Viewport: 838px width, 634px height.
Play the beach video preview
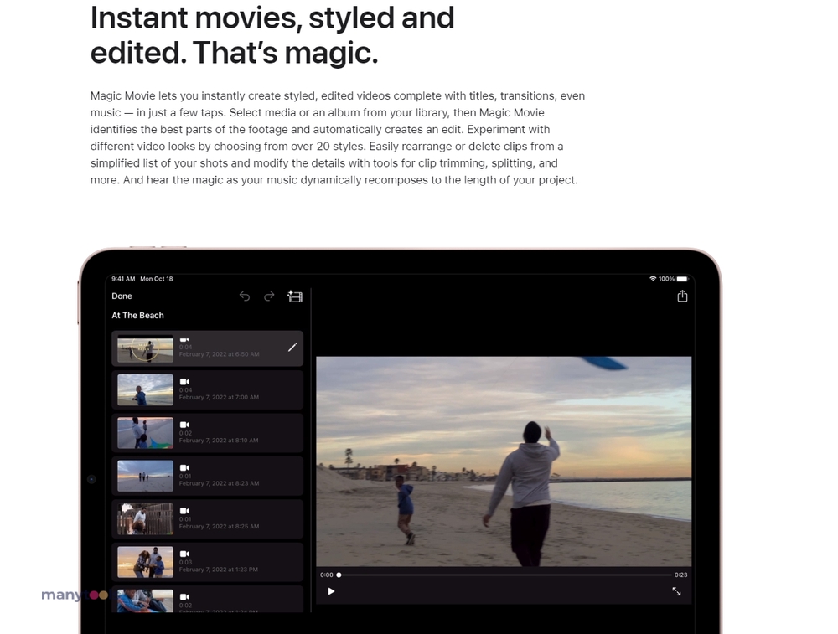point(331,591)
